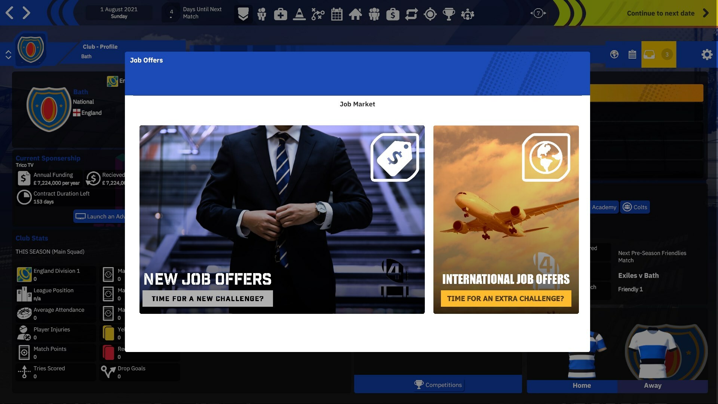Switch to the Away kit tab
The width and height of the screenshot is (718, 404).
click(653, 386)
